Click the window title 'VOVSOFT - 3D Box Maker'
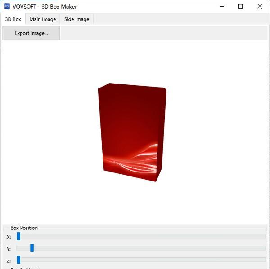Screen dimensions: 270x269 [45, 7]
